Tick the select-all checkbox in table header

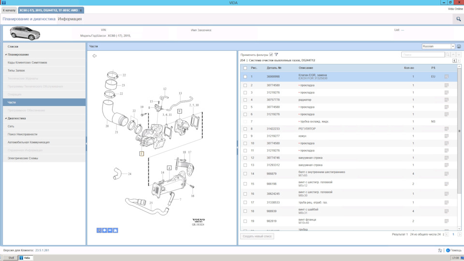pos(245,68)
